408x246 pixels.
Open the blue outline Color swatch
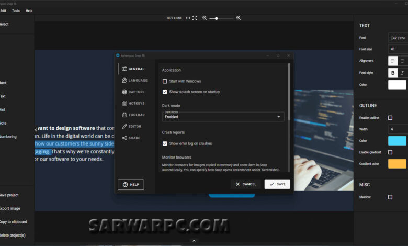click(397, 141)
